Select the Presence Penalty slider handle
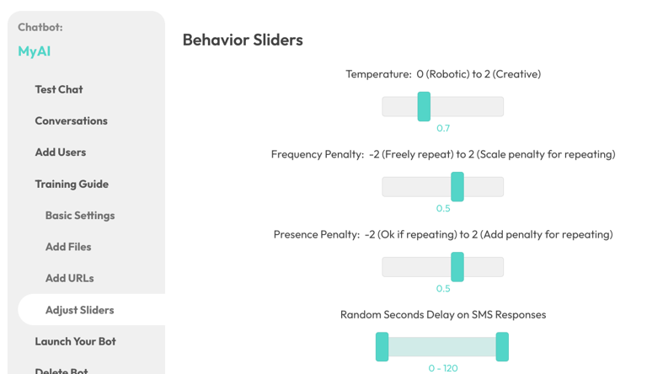The width and height of the screenshot is (647, 374). tap(457, 267)
